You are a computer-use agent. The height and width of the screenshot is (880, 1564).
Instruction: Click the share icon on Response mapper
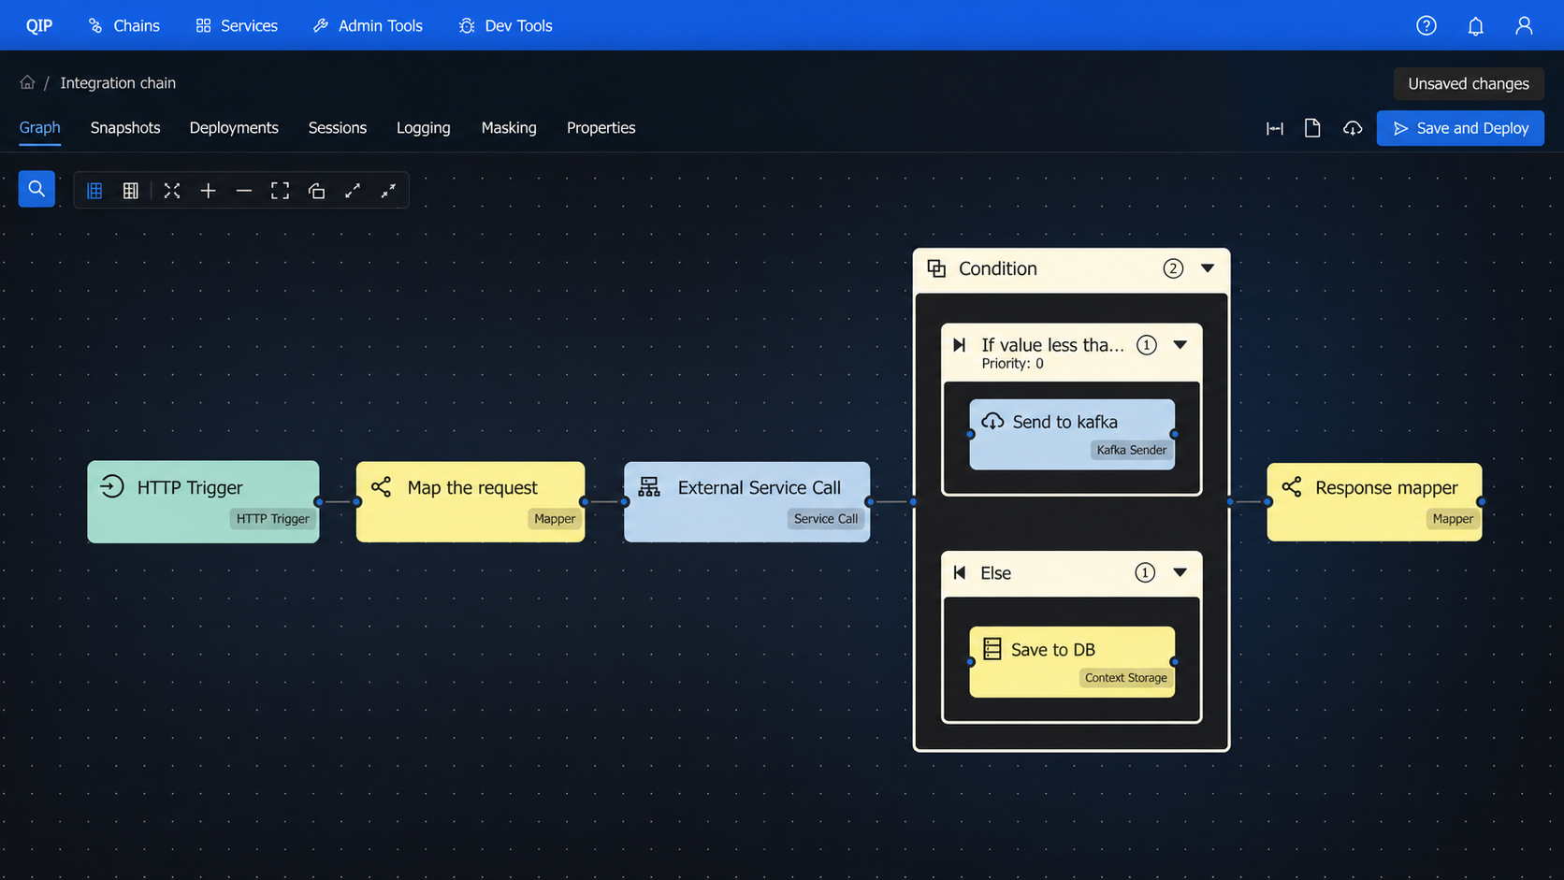1292,486
